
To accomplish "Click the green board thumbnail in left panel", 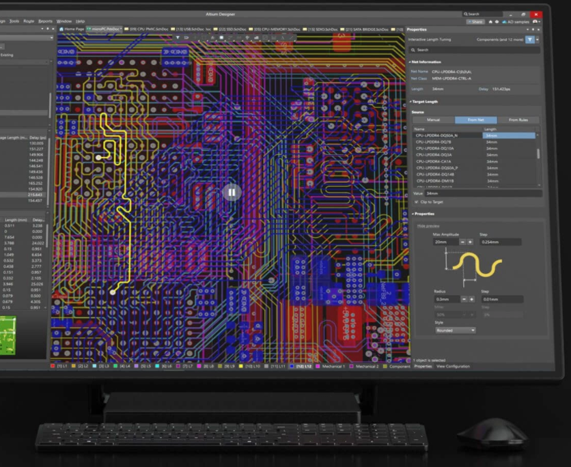I will pyautogui.click(x=8, y=336).
